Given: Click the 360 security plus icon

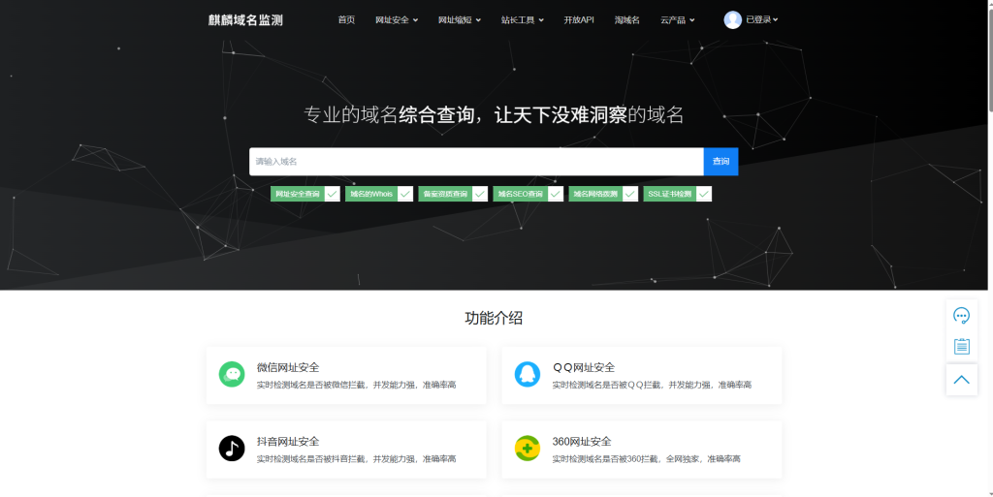Looking at the screenshot, I should click(x=527, y=449).
